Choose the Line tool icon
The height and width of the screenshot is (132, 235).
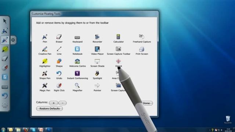pos(59,49)
